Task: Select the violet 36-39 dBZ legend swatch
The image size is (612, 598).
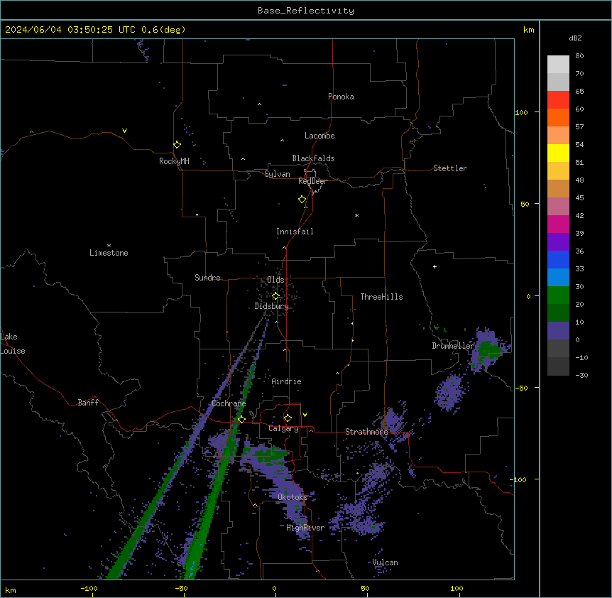Action: point(558,242)
